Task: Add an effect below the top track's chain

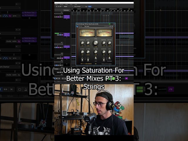Action: 67,19
